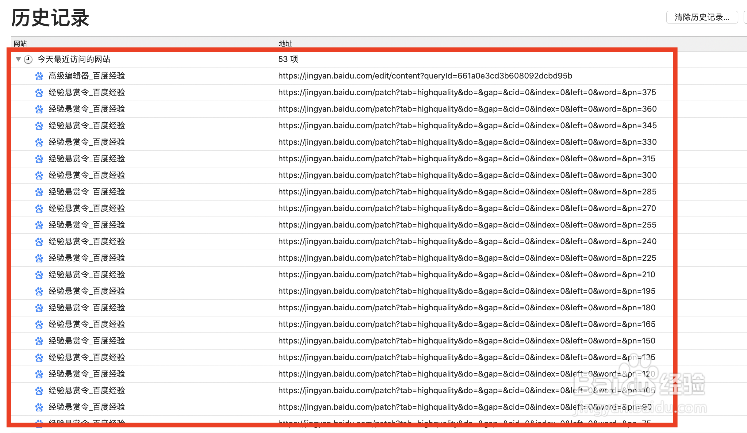
Task: Click Baidu paw icon of 高级编辑器_百度经验 entry
Action: point(39,76)
